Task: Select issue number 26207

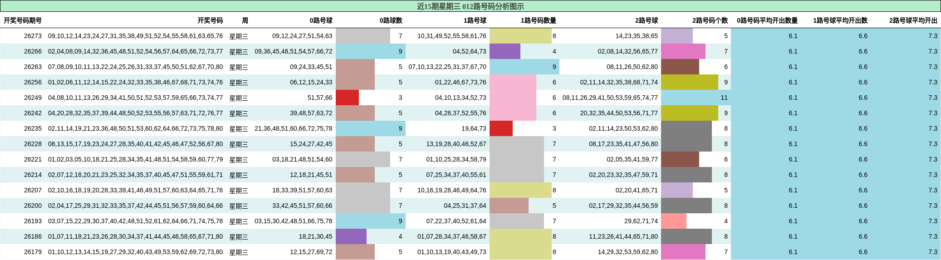Action: coord(33,190)
